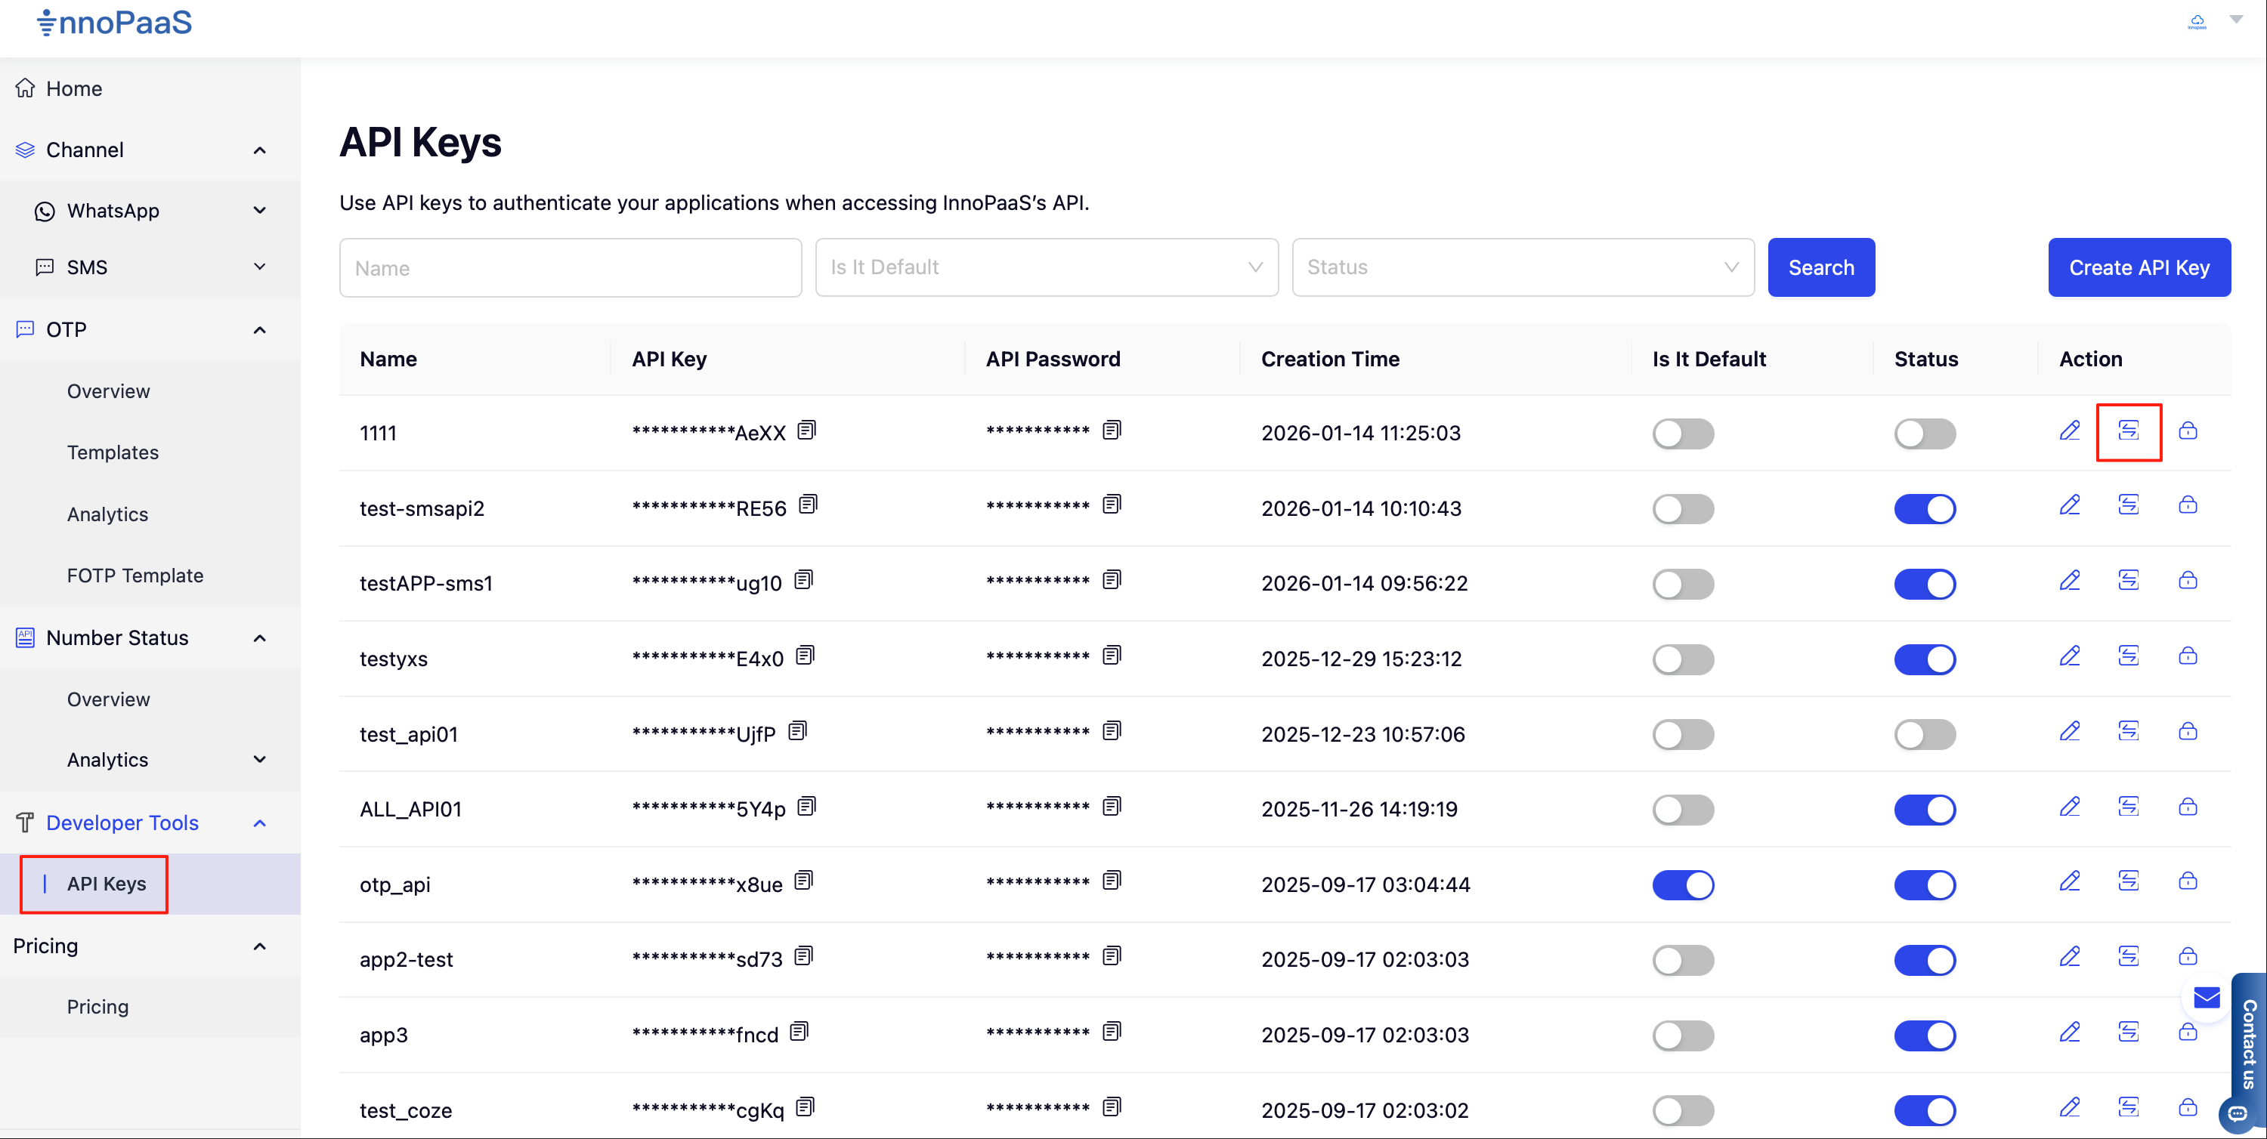Open the API Keys sidebar item

(x=107, y=884)
